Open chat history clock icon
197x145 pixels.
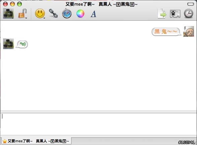click(189, 13)
